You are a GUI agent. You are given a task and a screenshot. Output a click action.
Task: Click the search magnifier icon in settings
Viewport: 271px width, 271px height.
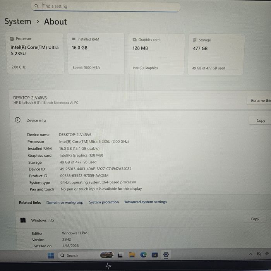click(x=36, y=6)
